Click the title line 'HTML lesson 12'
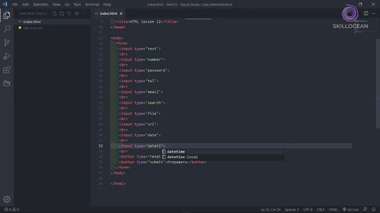This screenshot has height=213, width=380. pyautogui.click(x=147, y=22)
